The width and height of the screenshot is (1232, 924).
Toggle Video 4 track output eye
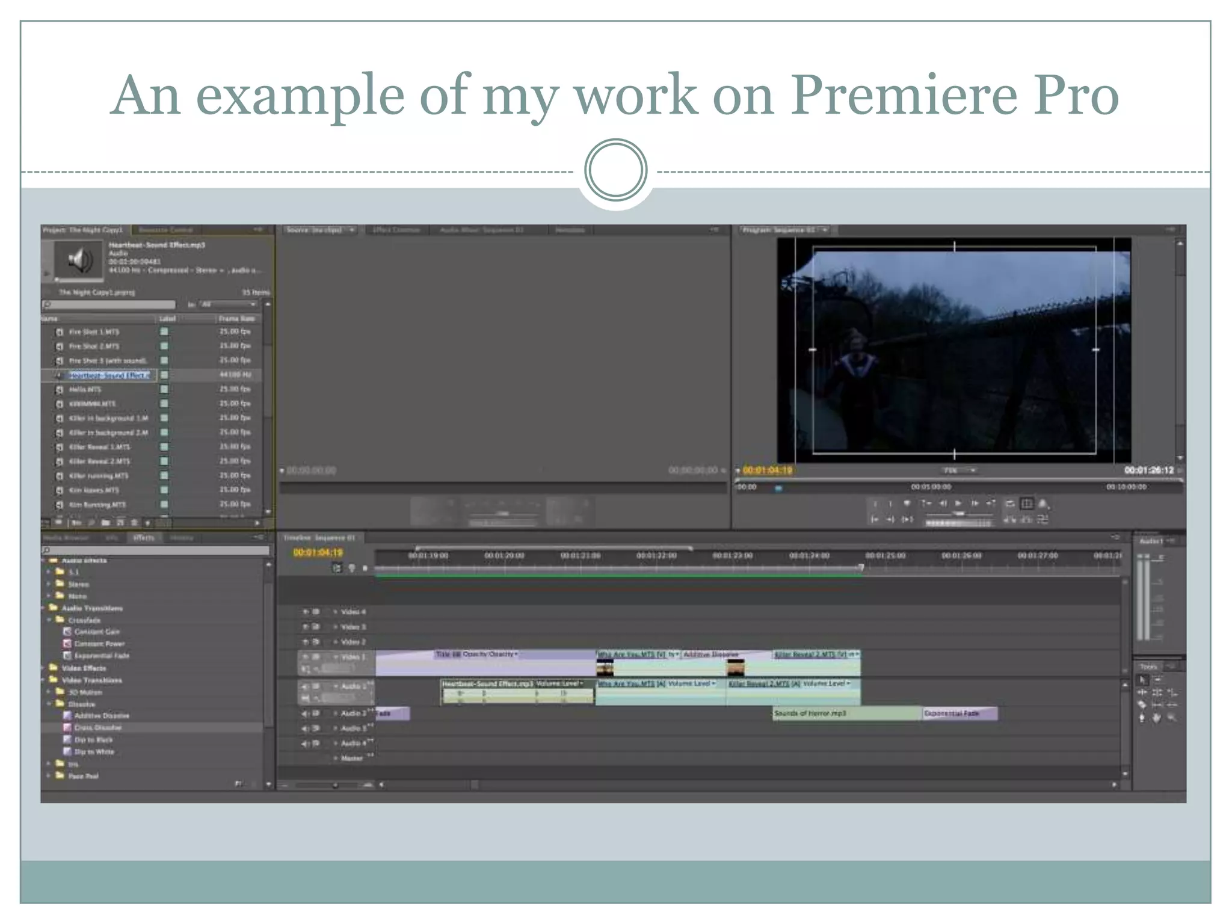pos(306,612)
